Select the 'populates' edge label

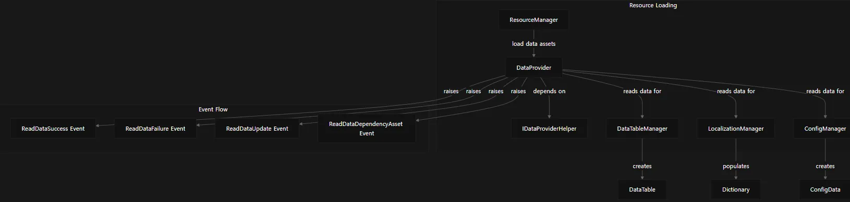736,166
